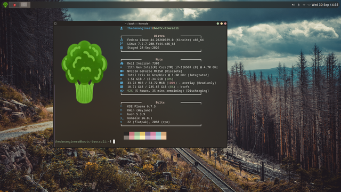Image resolution: width=341 pixels, height=192 pixels.
Task: Click 'Staged 28-Sep-2026' line
Action: pos(143,47)
